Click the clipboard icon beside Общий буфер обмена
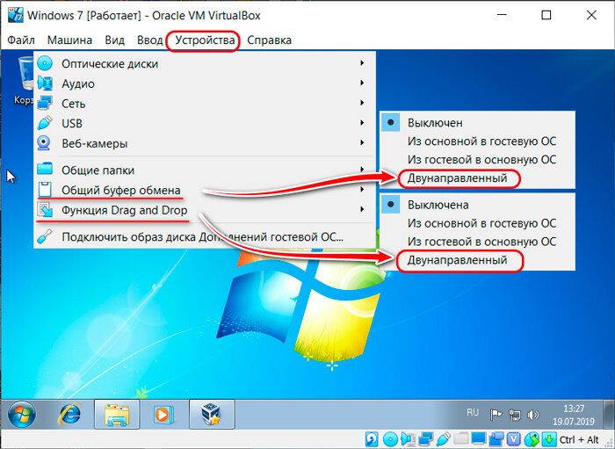Viewport: 615px width, 449px height. click(45, 190)
